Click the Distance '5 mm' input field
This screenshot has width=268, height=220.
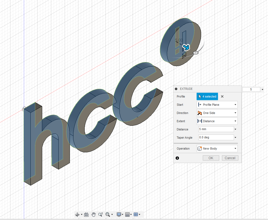pos(216,129)
